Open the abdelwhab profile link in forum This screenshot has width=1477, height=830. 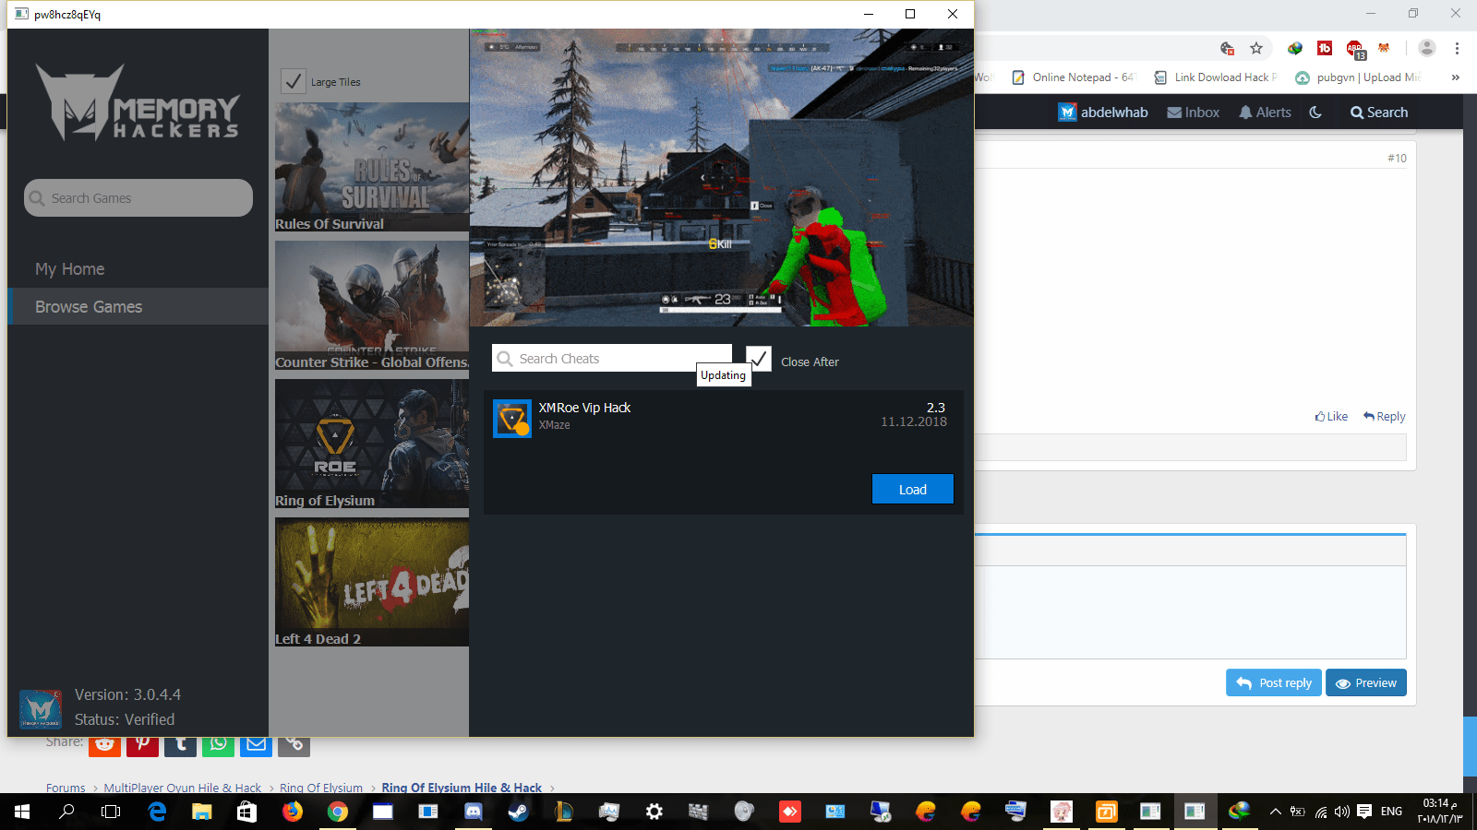click(1103, 113)
